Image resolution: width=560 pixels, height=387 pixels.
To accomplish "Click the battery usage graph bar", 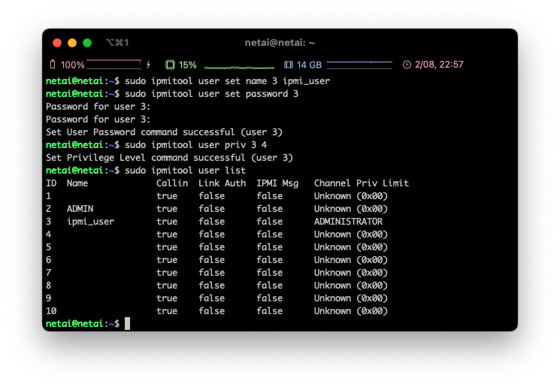I will pyautogui.click(x=114, y=65).
